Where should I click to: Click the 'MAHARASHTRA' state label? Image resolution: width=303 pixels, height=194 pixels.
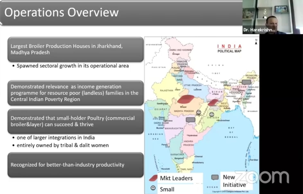[x=174, y=128]
